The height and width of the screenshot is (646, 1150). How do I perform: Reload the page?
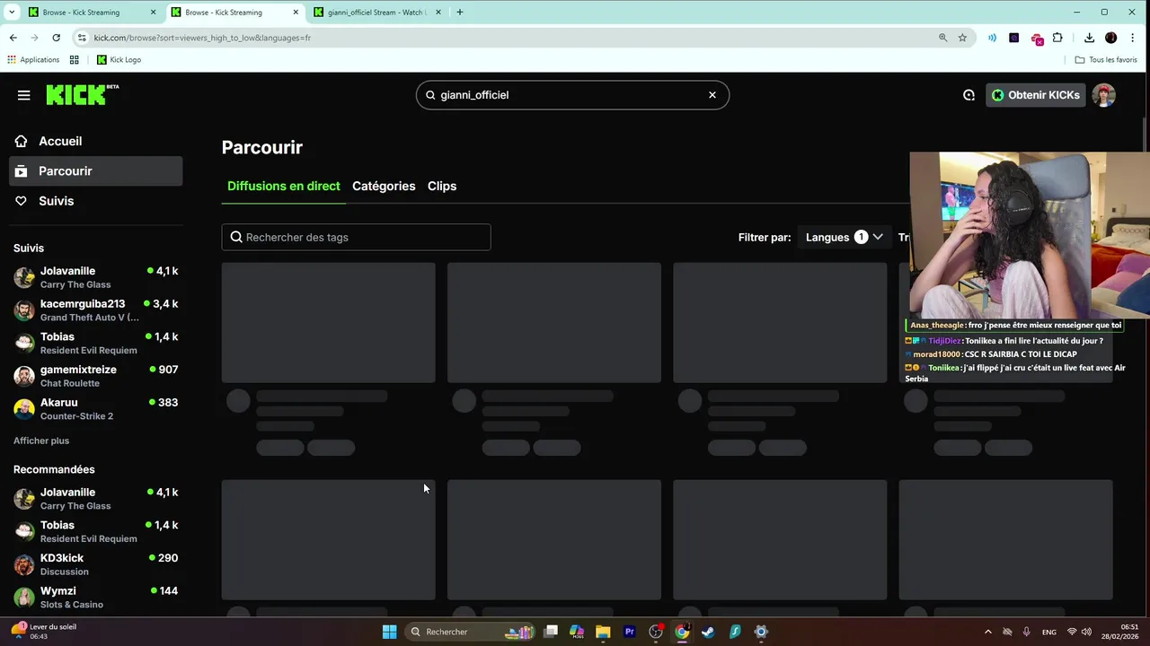56,38
